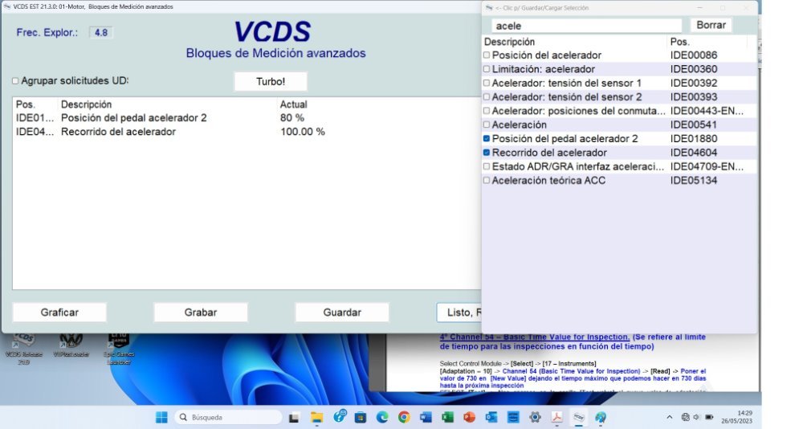Uncheck Recorrido del acelerador checkbox

pyautogui.click(x=487, y=152)
